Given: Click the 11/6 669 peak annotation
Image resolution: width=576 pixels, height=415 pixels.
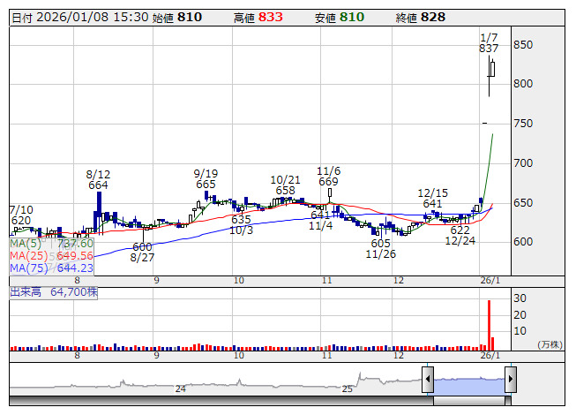Looking at the screenshot, I should coord(329,176).
